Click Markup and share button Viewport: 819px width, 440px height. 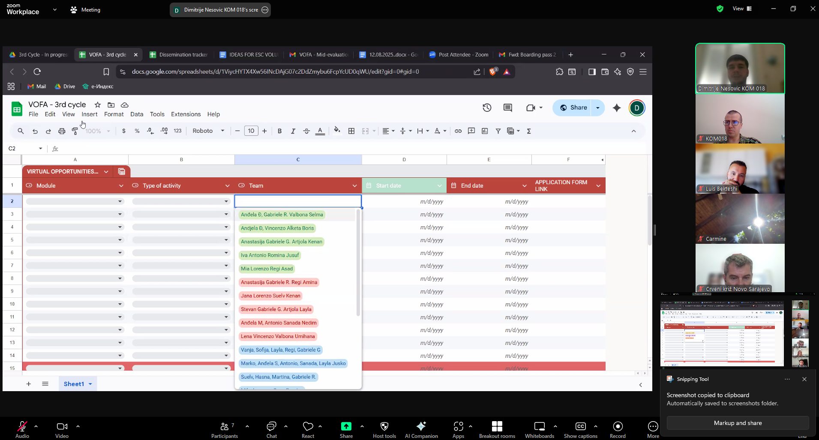click(738, 423)
